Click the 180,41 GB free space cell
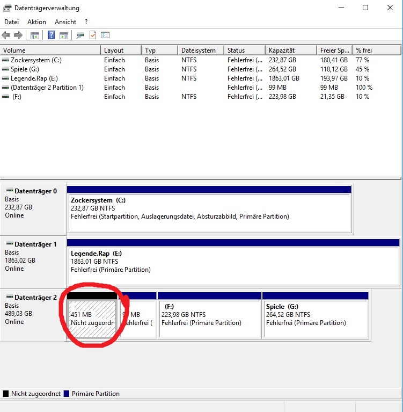Screen dimensions: 403x412 pos(334,60)
